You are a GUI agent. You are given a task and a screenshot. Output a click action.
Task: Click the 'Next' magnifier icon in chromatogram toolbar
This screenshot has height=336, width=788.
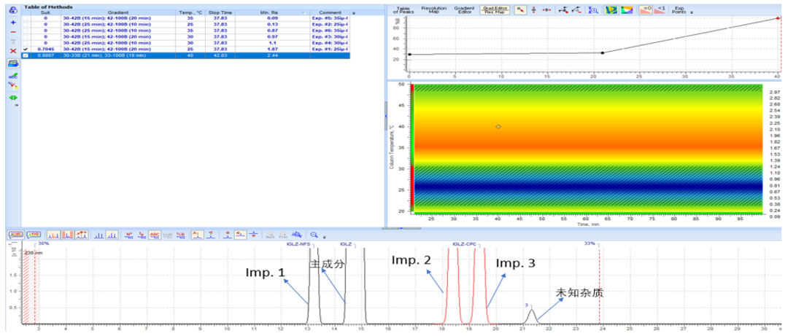tap(271, 235)
